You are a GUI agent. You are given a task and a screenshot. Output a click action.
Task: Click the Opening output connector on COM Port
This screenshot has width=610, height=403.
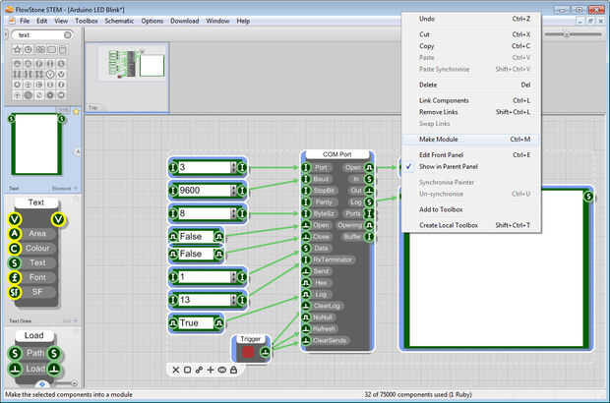369,225
